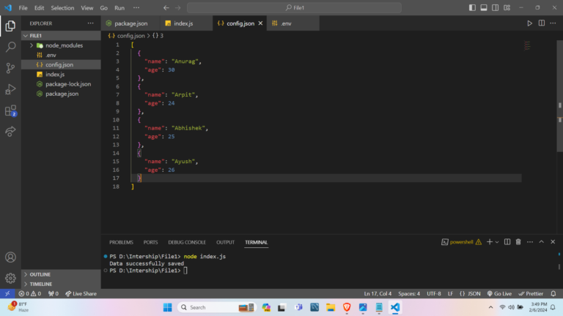Click the Prettier status bar item

click(531, 294)
